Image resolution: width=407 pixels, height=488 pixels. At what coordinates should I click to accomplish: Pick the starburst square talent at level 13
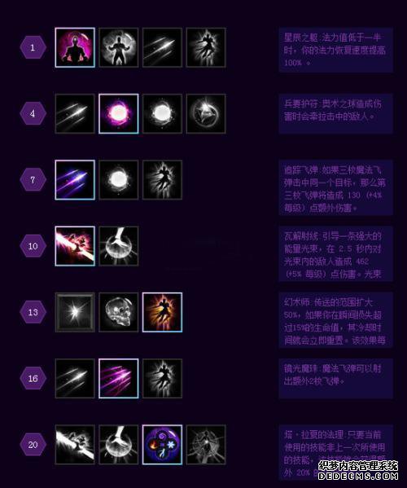75,312
